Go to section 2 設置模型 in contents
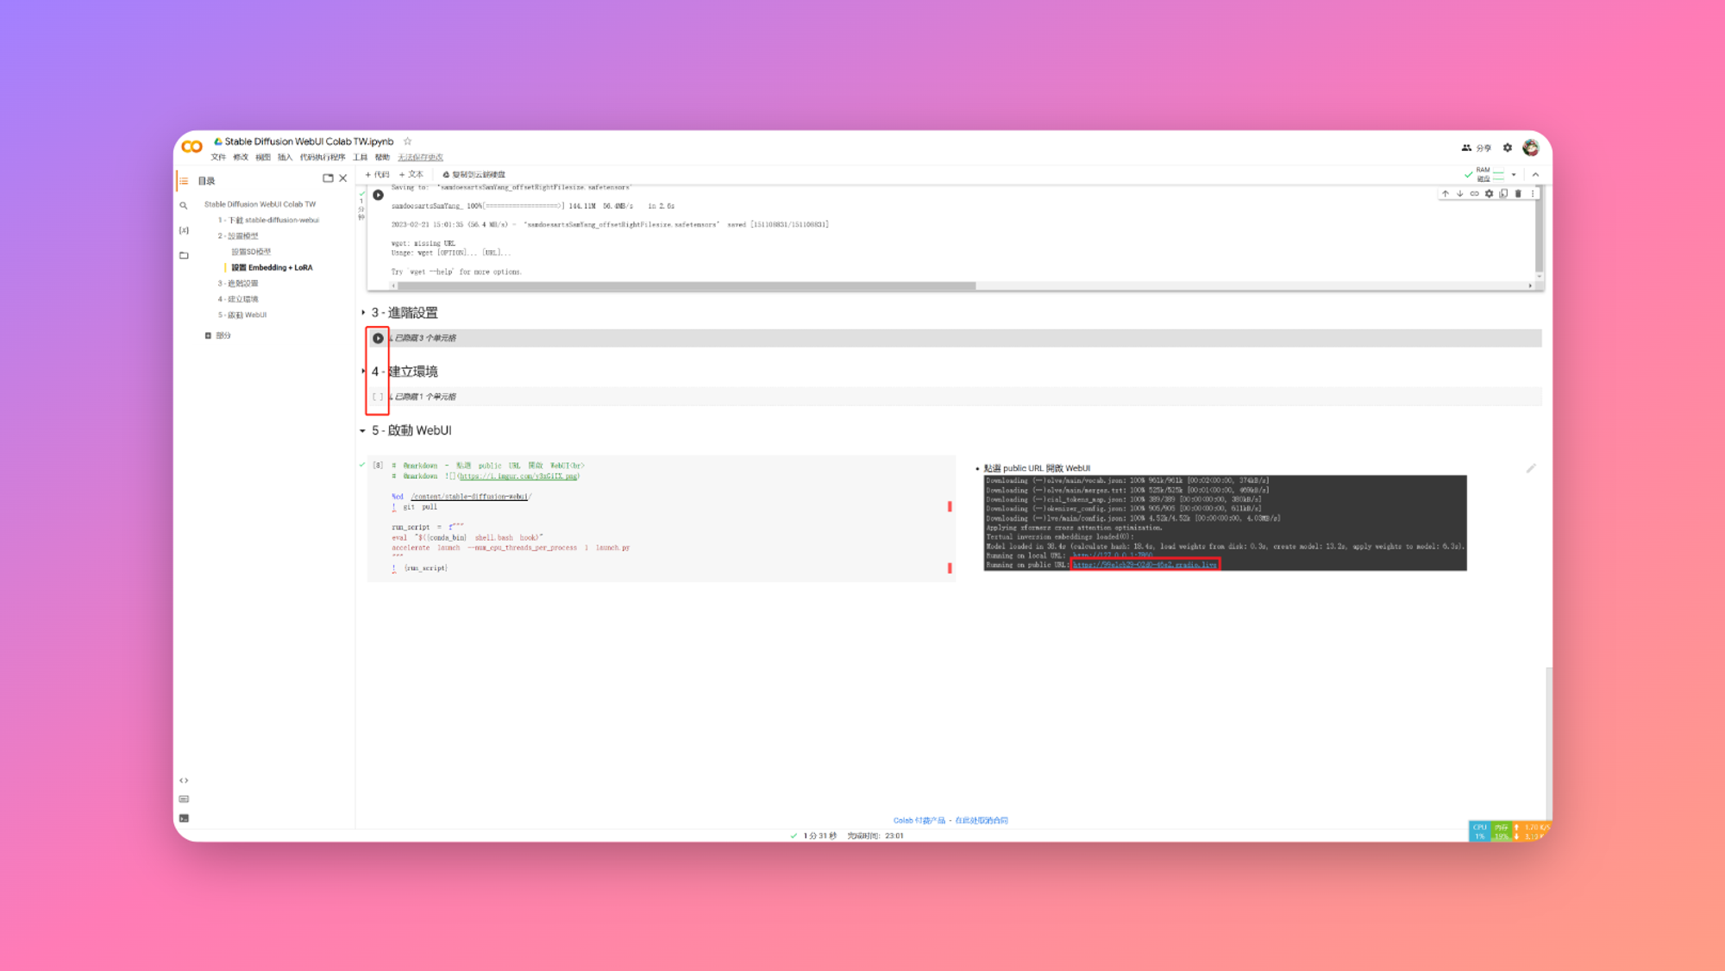This screenshot has width=1725, height=971. pyautogui.click(x=238, y=236)
